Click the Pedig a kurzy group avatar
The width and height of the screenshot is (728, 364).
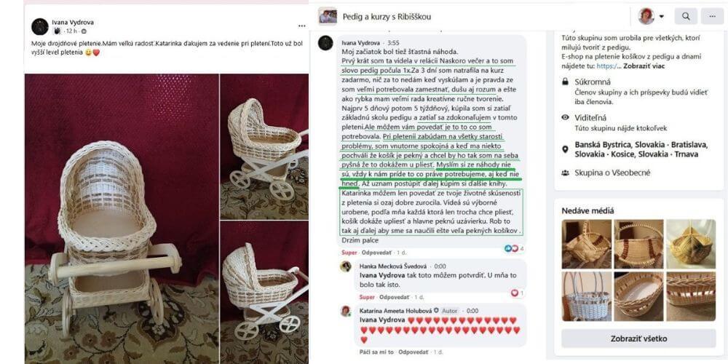click(328, 16)
